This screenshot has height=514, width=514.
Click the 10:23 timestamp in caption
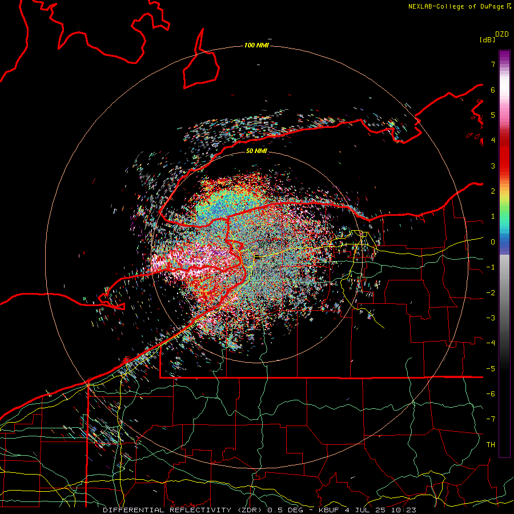tap(403, 510)
